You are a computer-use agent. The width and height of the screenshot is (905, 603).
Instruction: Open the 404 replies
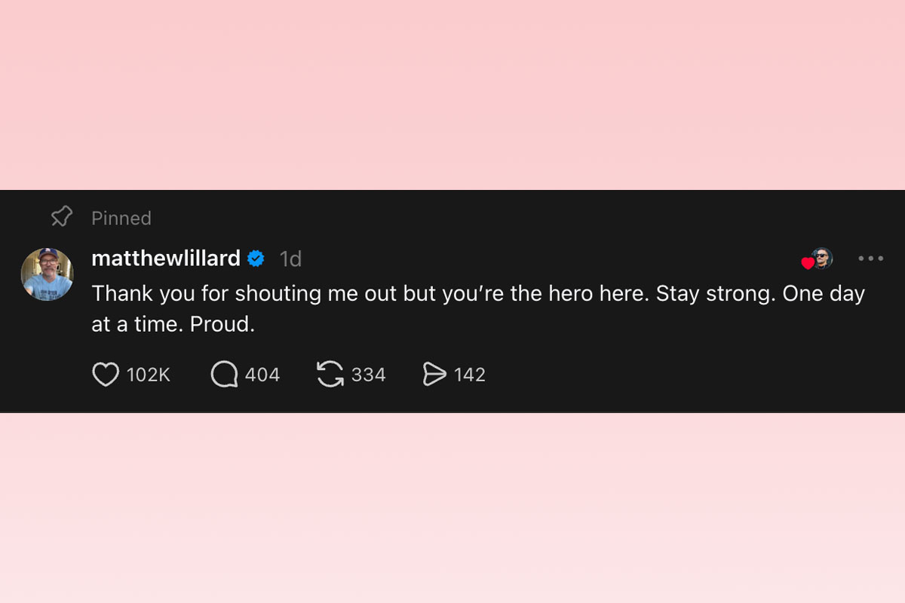264,374
